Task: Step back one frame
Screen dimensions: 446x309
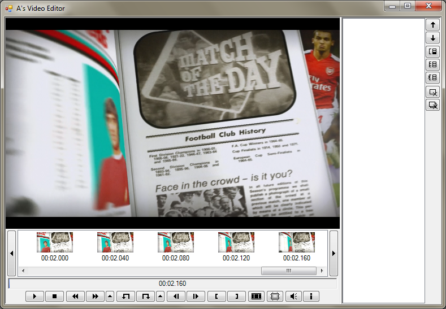Action: pos(176,296)
